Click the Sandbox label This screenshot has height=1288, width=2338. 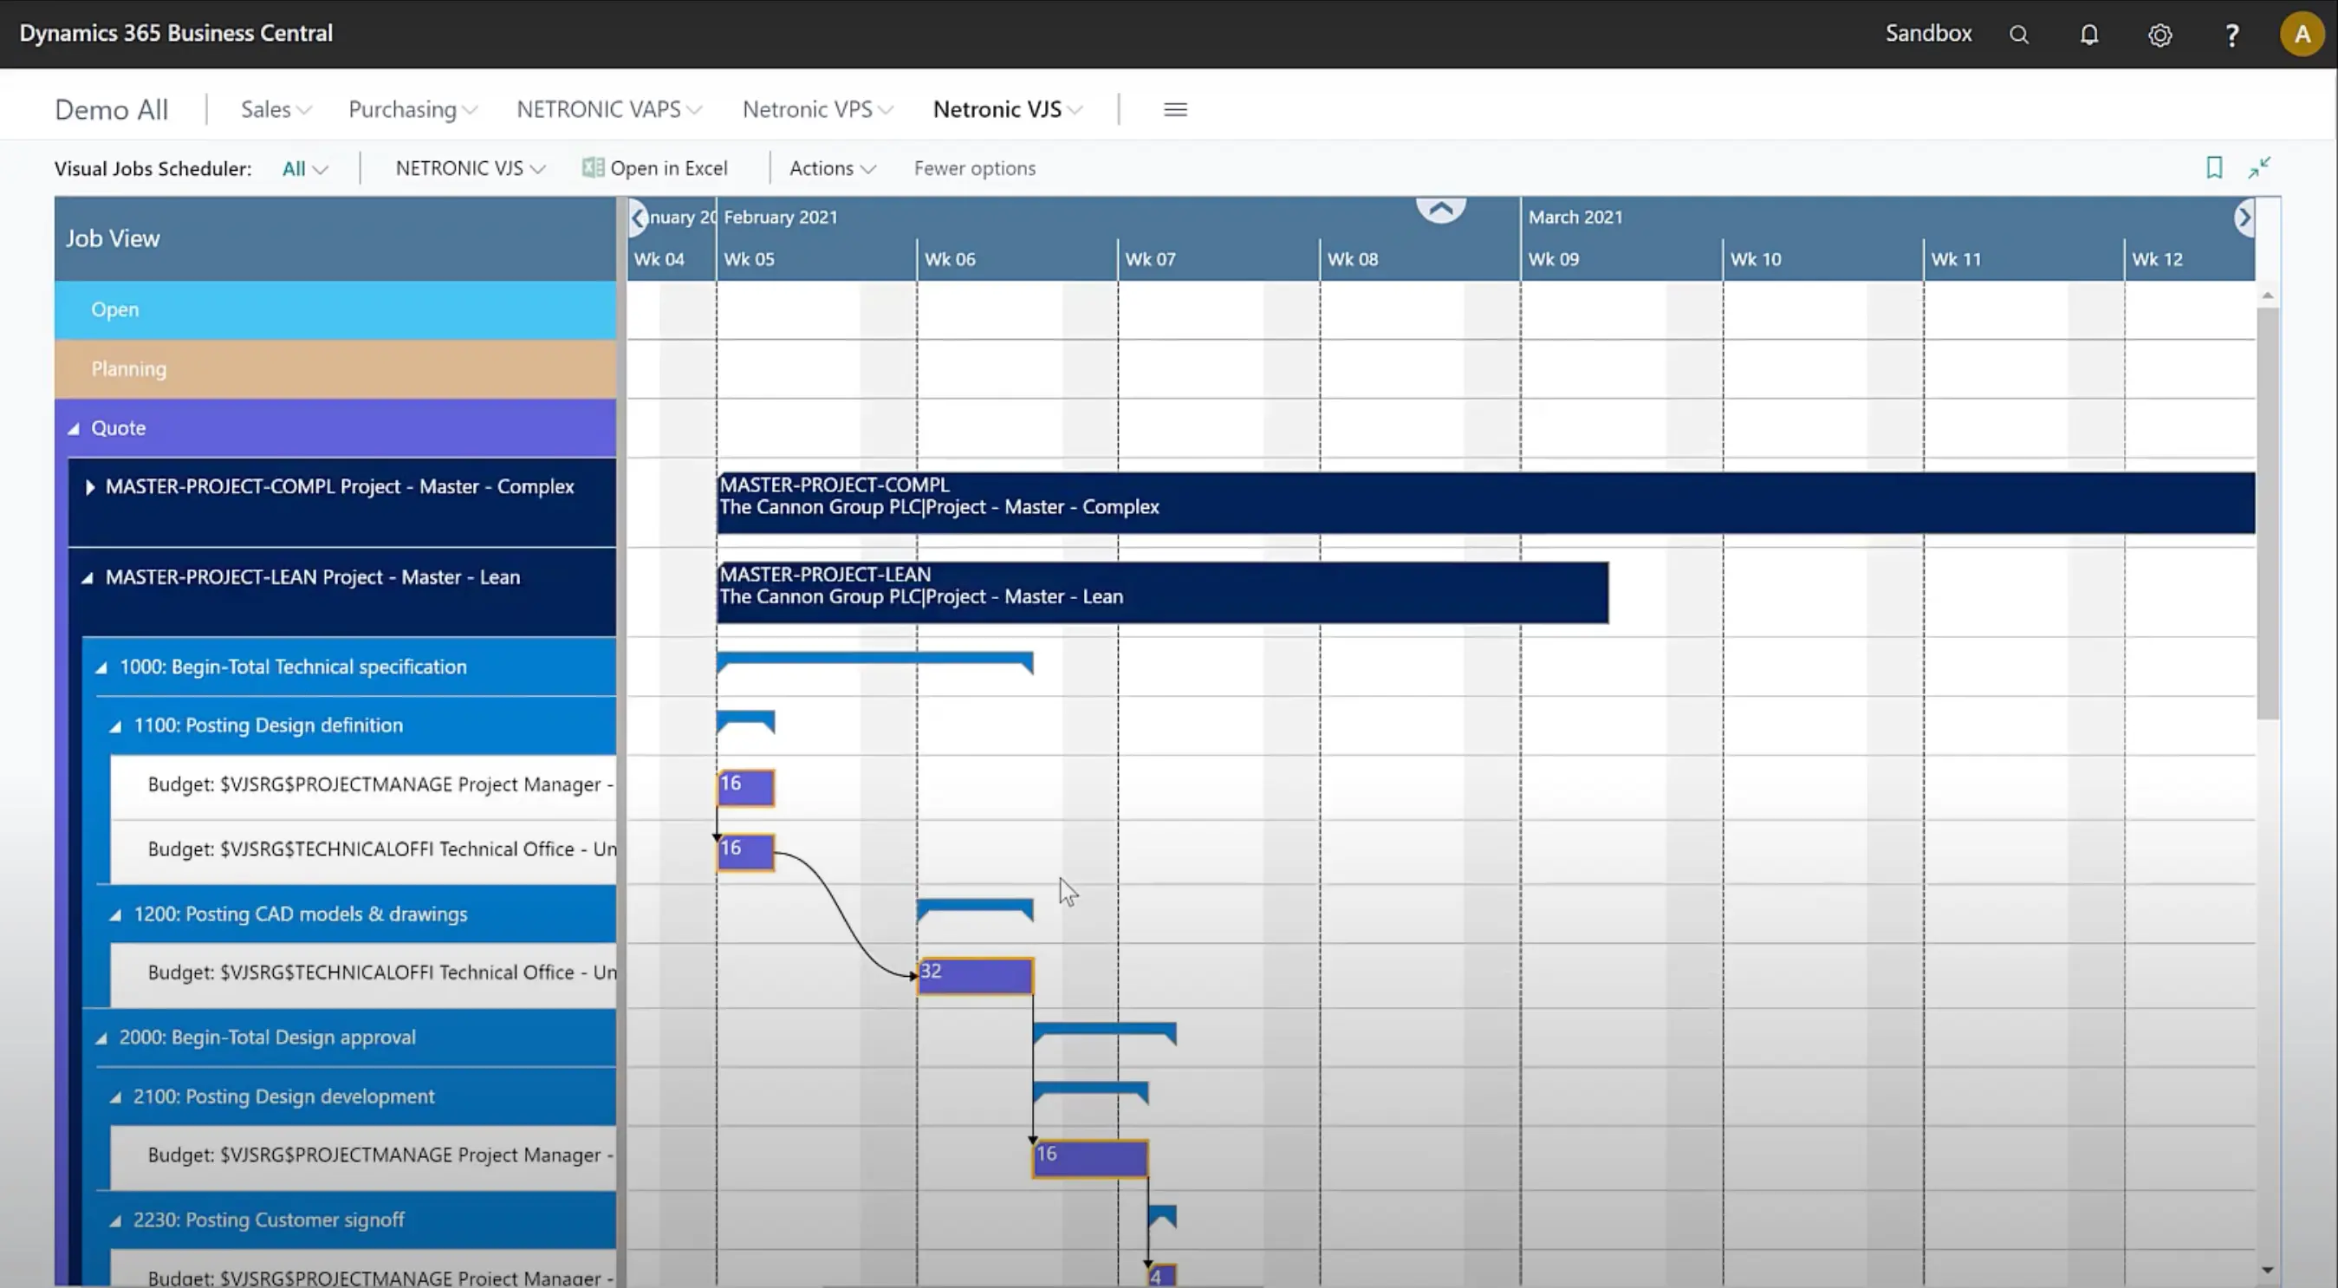[1929, 34]
